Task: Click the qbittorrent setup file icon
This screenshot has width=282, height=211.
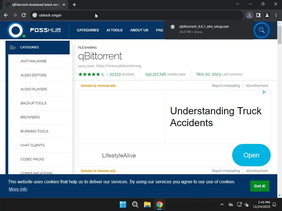Action: click(173, 27)
